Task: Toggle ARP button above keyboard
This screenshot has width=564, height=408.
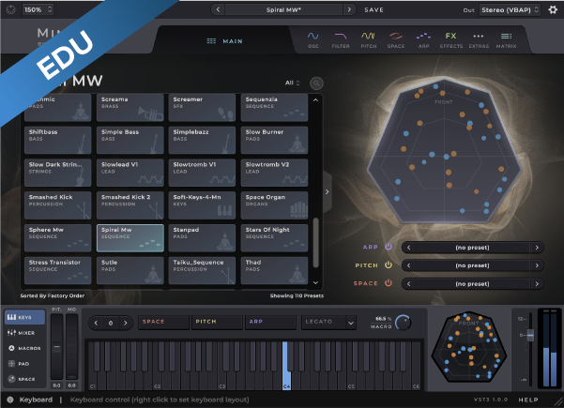Action: pos(270,322)
